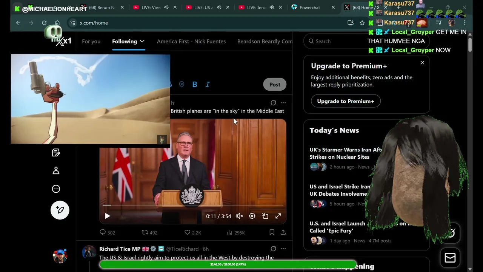Viewport: 483px width, 272px height.
Task: Open more options on Richard Tice post
Action: pos(283,249)
